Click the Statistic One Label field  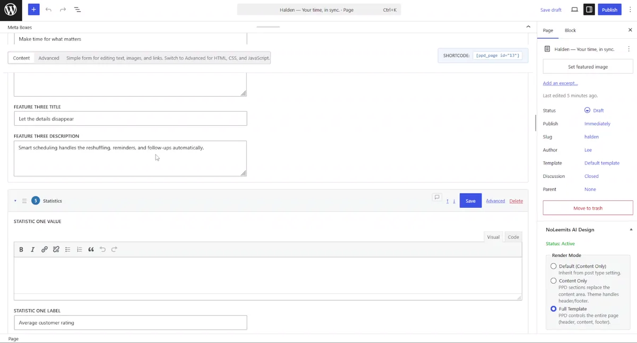[130, 322]
